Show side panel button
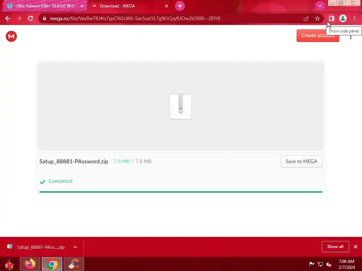The image size is (362, 271). 331,18
